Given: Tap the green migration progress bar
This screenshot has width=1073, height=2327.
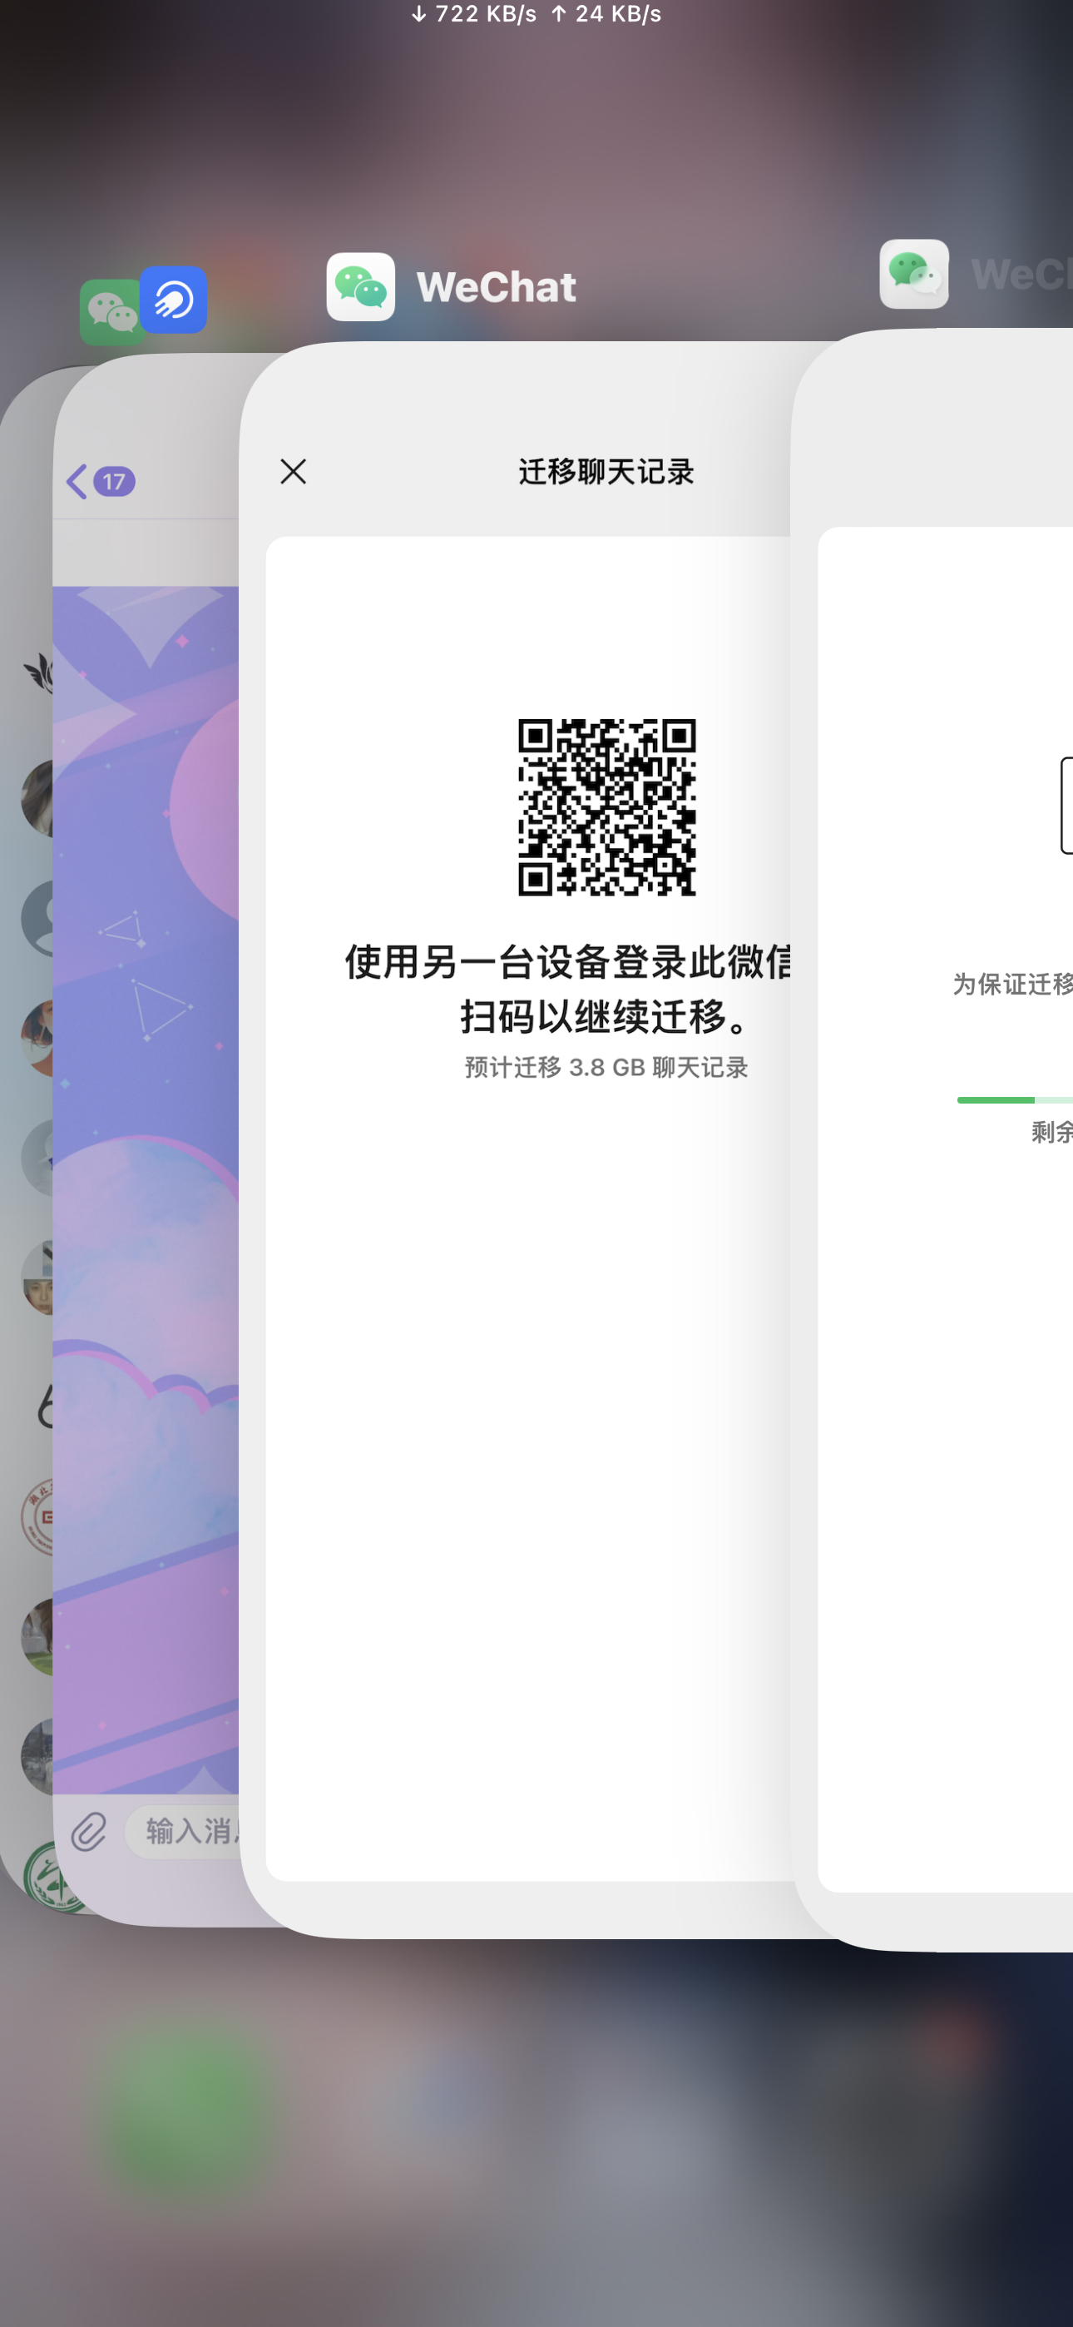Looking at the screenshot, I should click(x=1014, y=1099).
